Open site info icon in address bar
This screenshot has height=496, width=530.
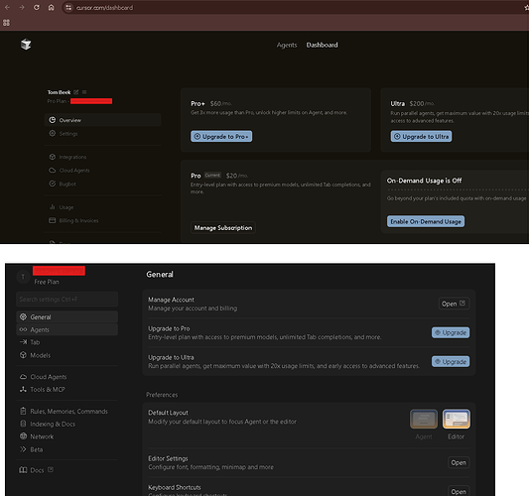pos(68,7)
